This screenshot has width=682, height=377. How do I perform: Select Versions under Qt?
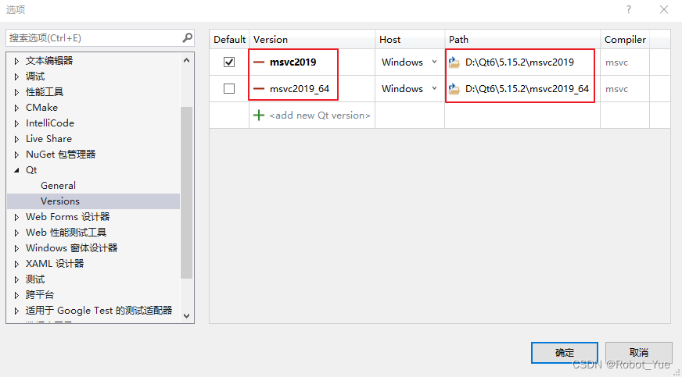click(x=60, y=201)
